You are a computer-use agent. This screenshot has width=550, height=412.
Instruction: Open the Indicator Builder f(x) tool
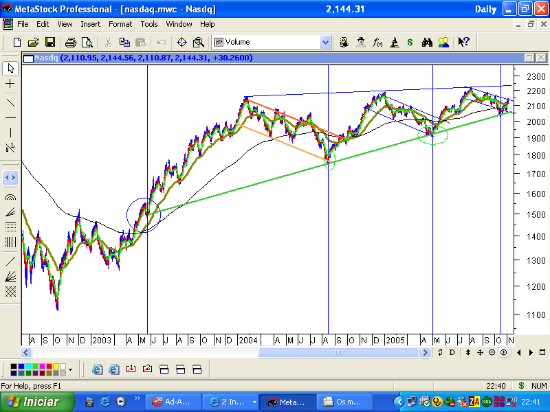(x=377, y=42)
